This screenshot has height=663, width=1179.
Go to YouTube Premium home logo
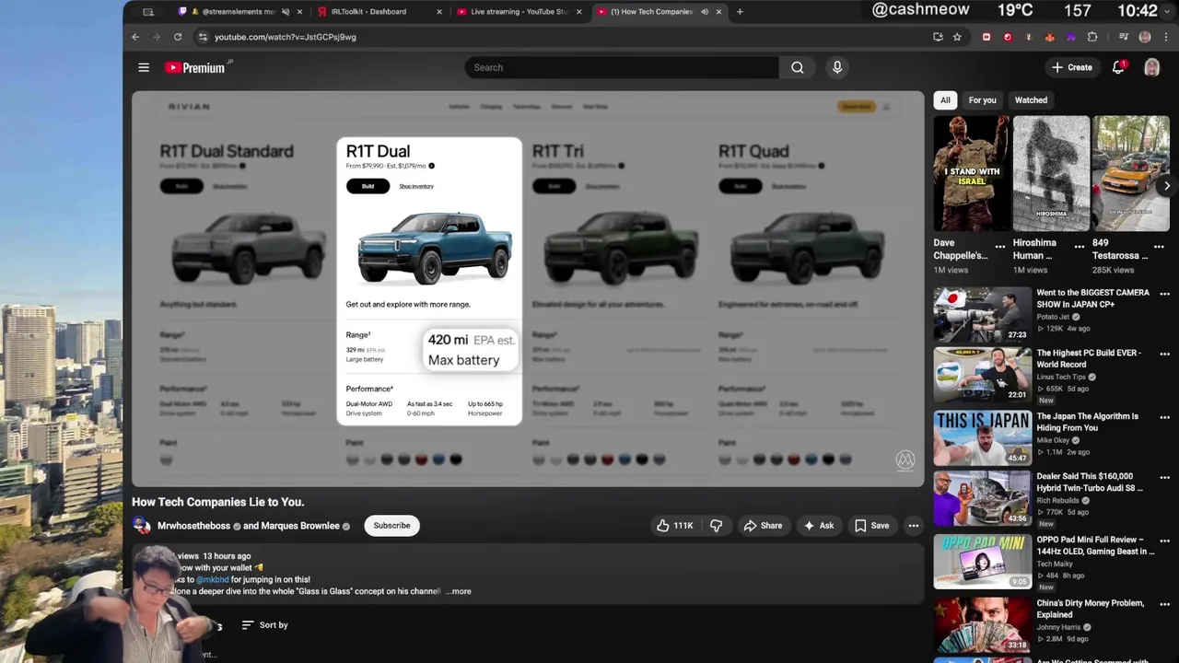pos(194,67)
